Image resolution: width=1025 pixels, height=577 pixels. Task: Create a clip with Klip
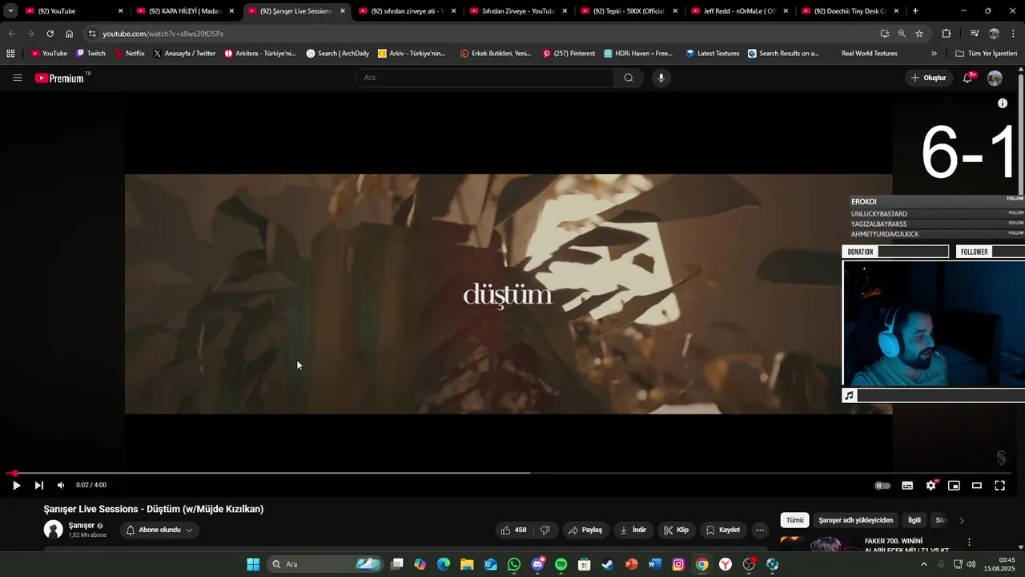point(676,530)
